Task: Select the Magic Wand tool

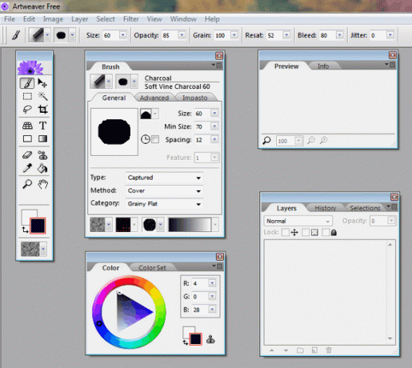Action: [42, 96]
